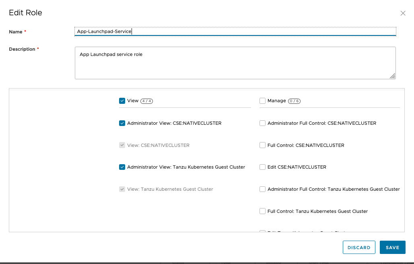Click the Name input field
Viewport: 414px width, 264px height.
click(235, 31)
